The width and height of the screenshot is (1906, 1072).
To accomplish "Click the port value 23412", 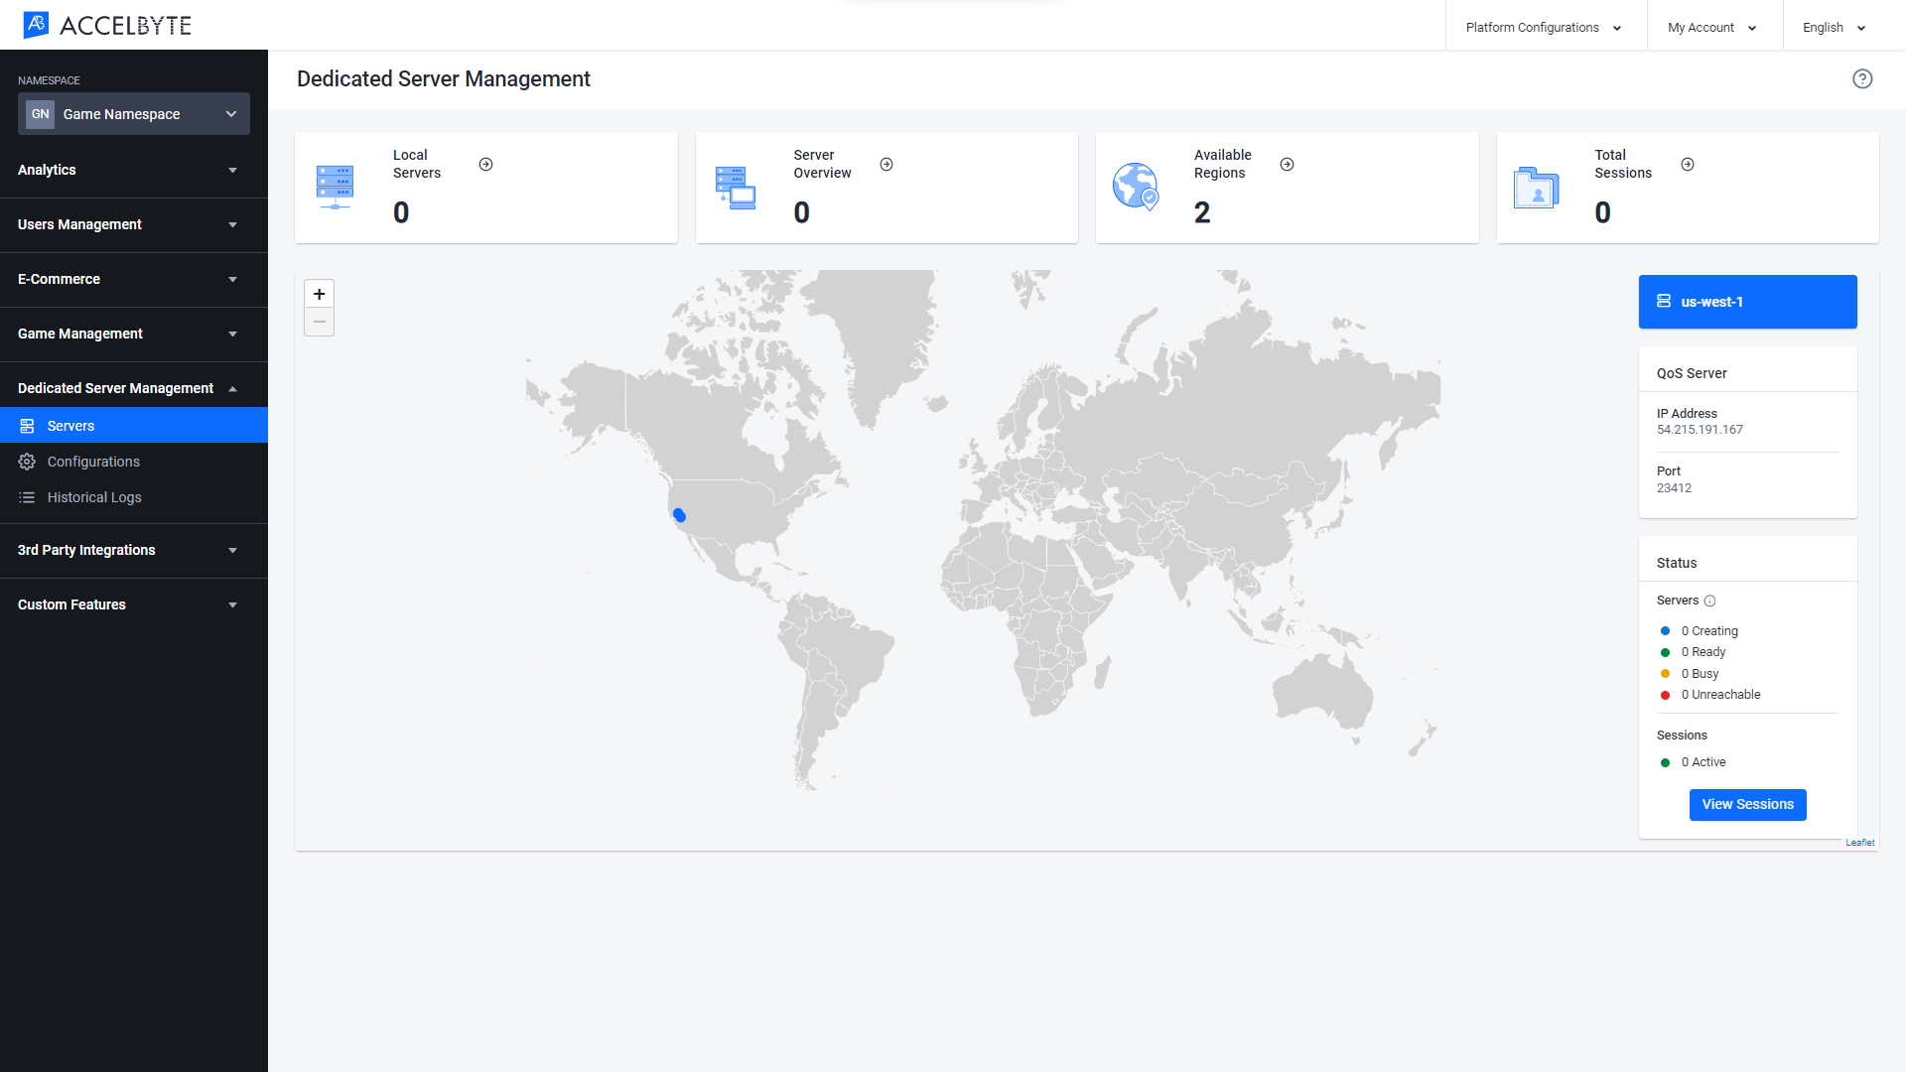I will [1674, 488].
